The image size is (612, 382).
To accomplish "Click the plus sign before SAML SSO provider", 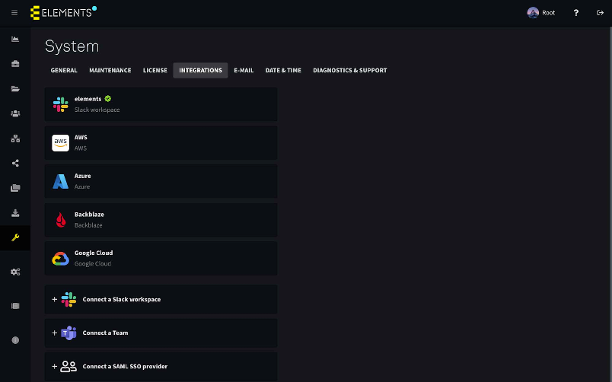I will point(55,366).
